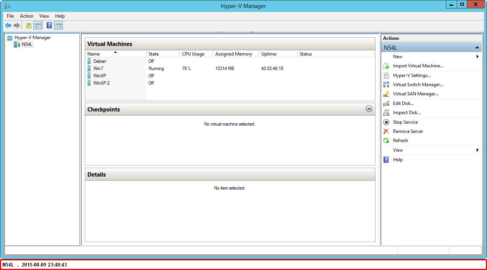Sort by the Name column header
The image size is (487, 270).
[115, 54]
